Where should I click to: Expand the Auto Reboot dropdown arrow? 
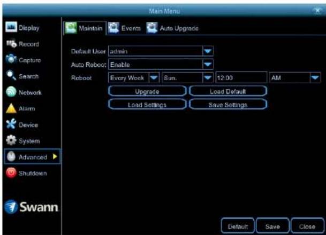point(208,65)
